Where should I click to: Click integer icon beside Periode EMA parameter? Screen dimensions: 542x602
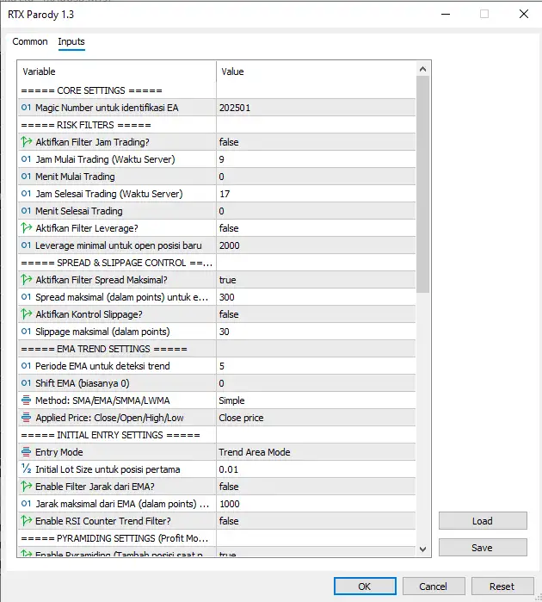pyautogui.click(x=26, y=366)
